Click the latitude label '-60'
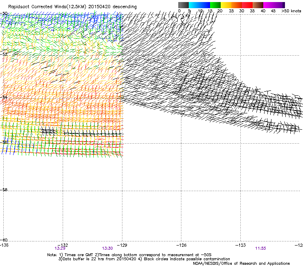 4,240
